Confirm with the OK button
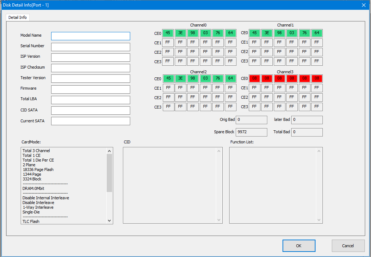Image resolution: width=371 pixels, height=257 pixels. pos(299,246)
